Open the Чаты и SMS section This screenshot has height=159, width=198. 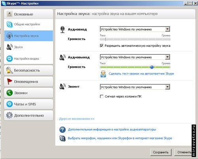29,104
